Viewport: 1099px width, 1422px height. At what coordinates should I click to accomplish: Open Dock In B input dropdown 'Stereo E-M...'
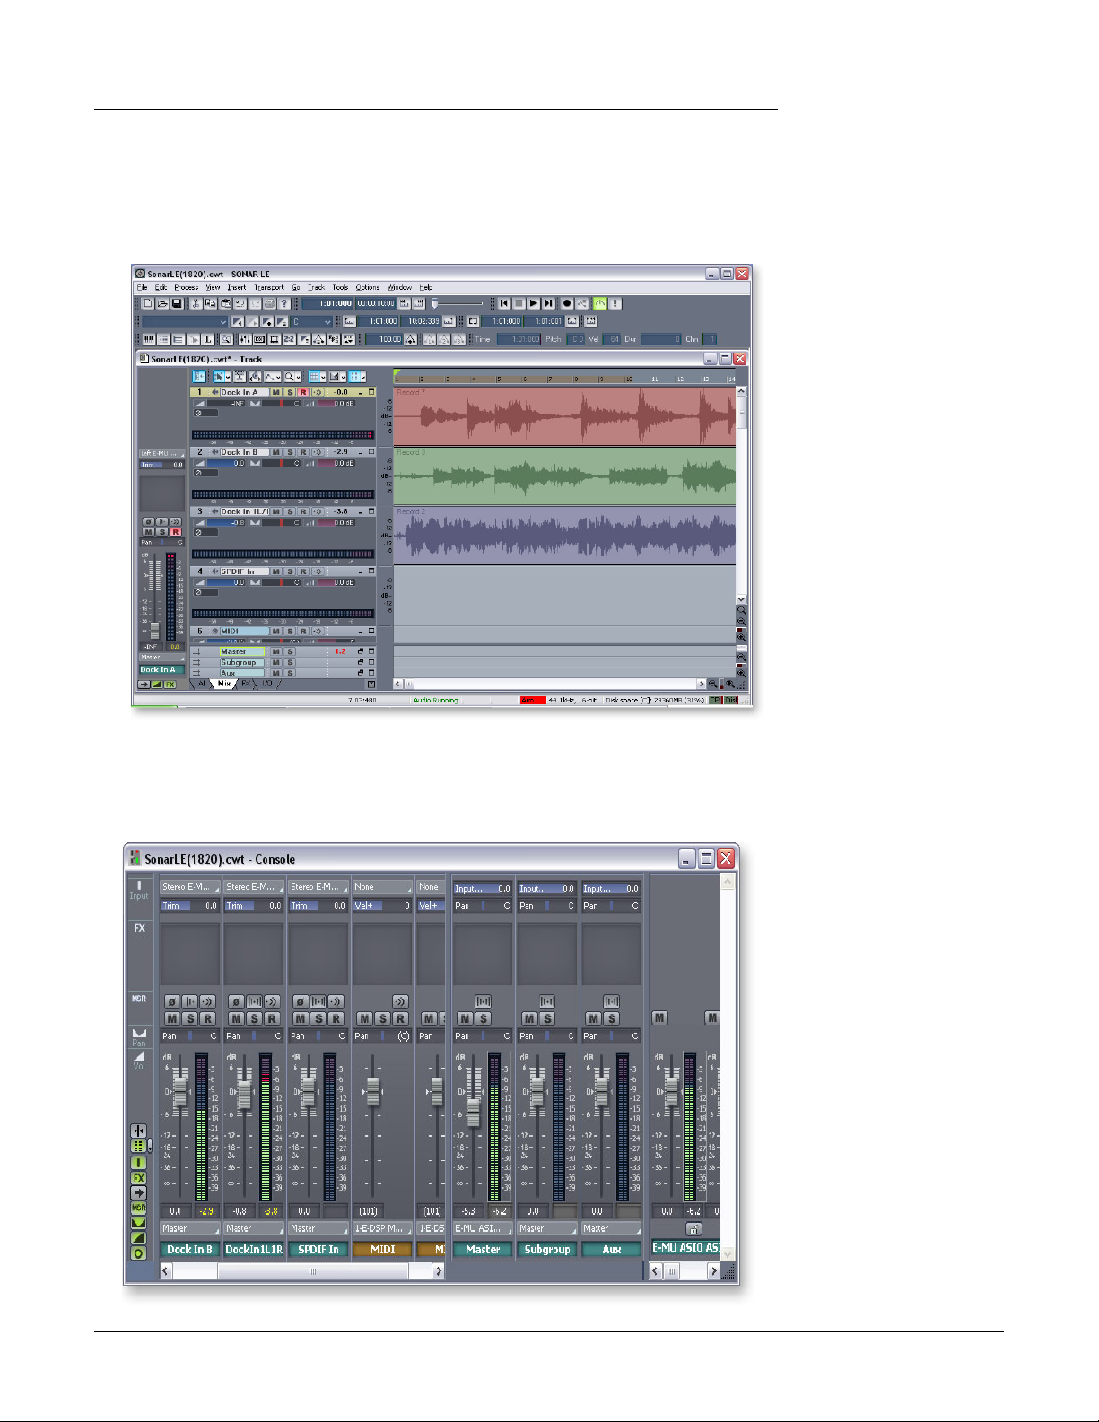click(x=190, y=887)
